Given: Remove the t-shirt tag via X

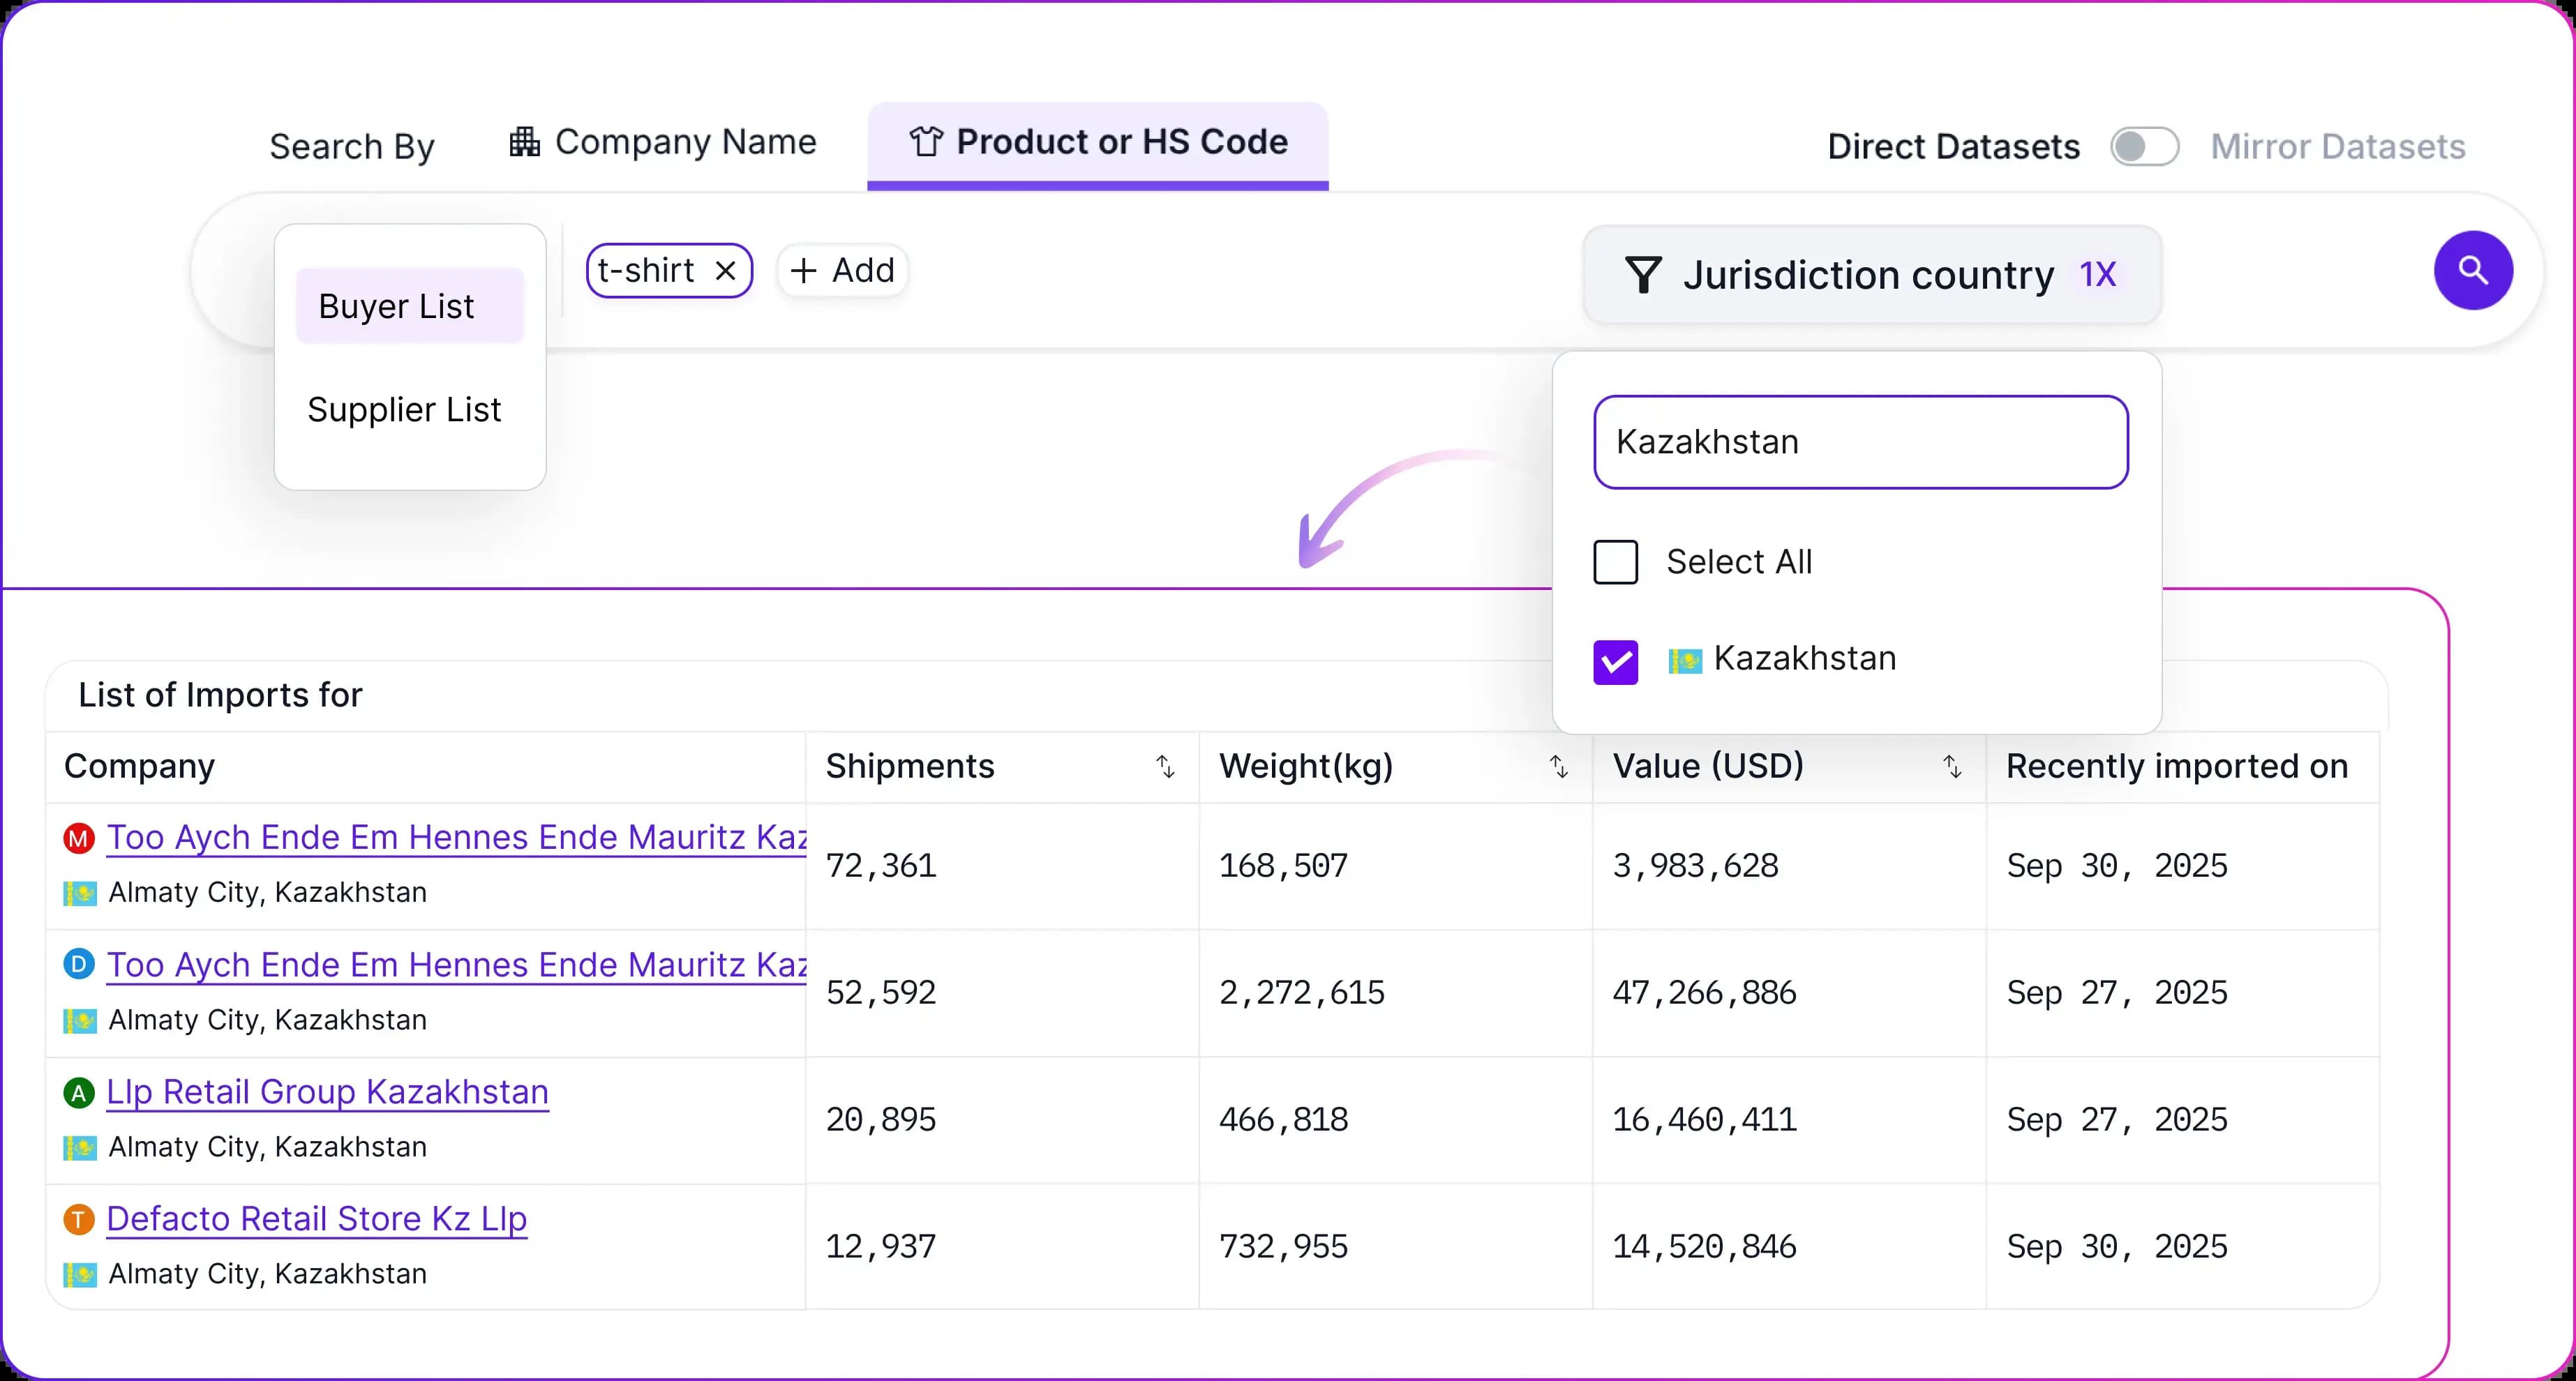Looking at the screenshot, I should coord(726,271).
